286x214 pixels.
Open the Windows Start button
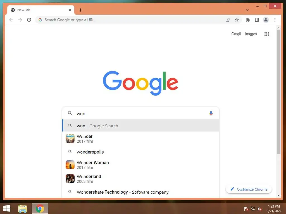[7, 208]
